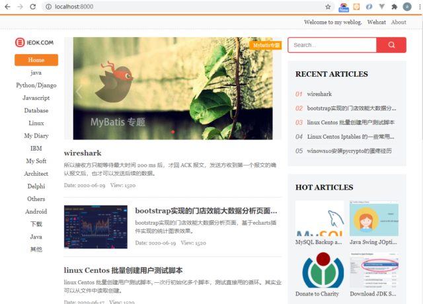Focus the localhost:8000 address bar

click(186, 7)
